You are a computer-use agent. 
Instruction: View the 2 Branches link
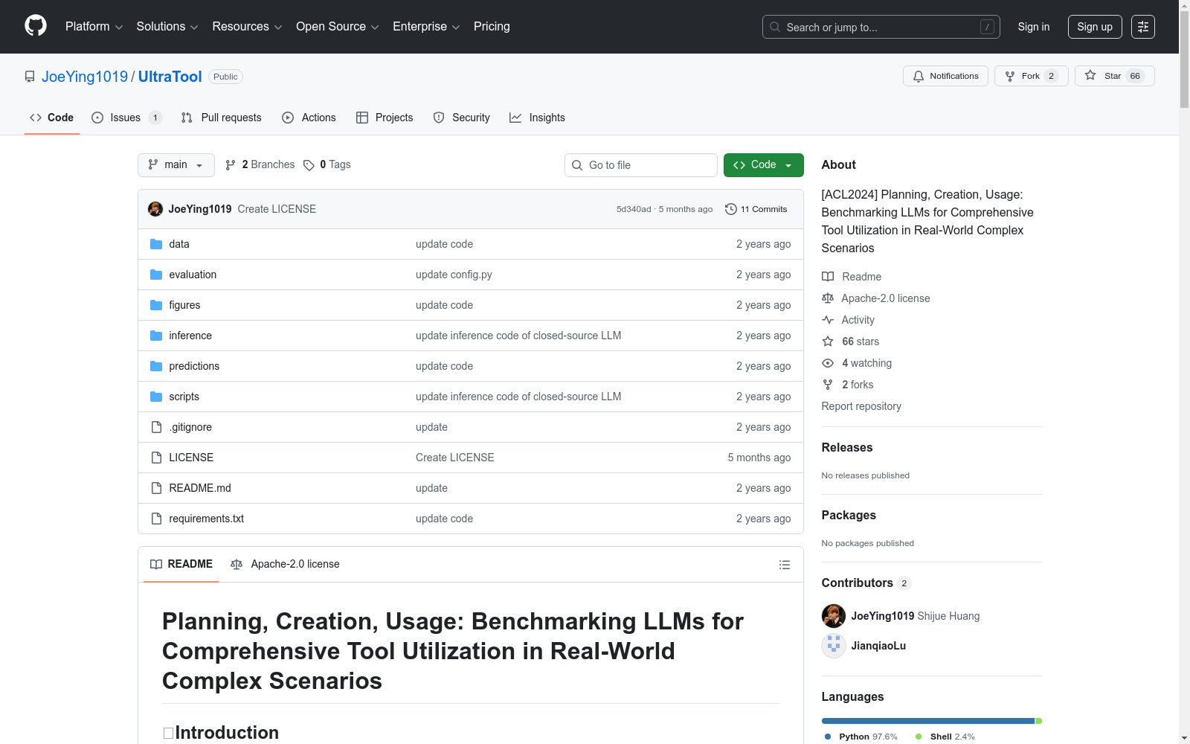[260, 165]
